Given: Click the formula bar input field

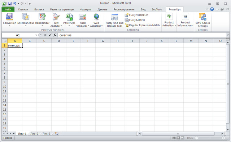Looking at the screenshot, I should click(142, 35).
